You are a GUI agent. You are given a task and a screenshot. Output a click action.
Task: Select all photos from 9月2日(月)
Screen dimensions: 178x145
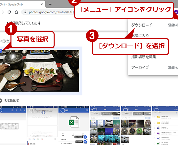point(1,100)
